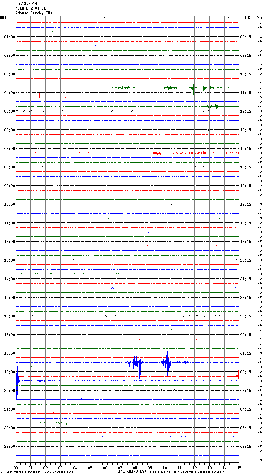
Task: Click the 01:15 UTC time label
Action: coord(246,353)
